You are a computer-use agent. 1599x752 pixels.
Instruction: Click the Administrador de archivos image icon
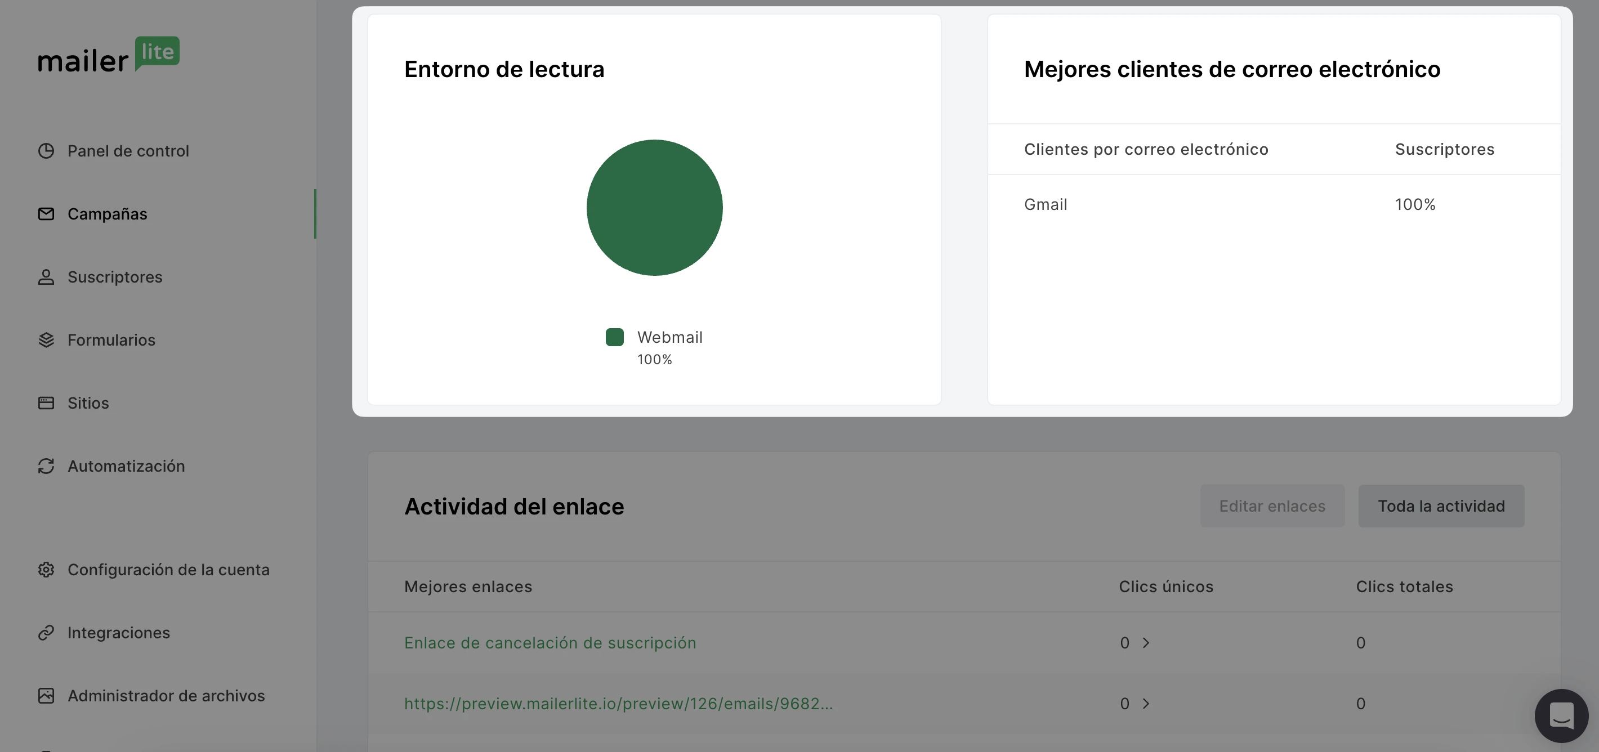coord(46,696)
